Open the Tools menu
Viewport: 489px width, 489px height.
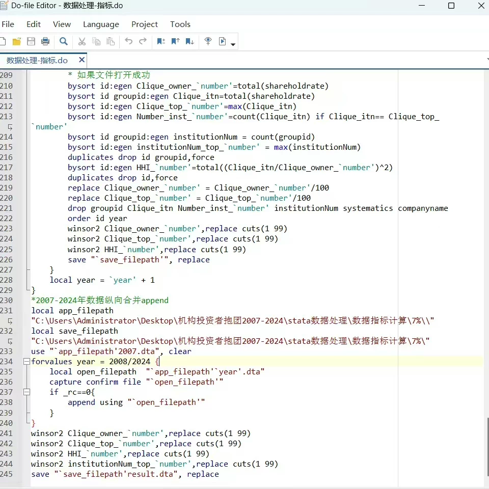(180, 24)
